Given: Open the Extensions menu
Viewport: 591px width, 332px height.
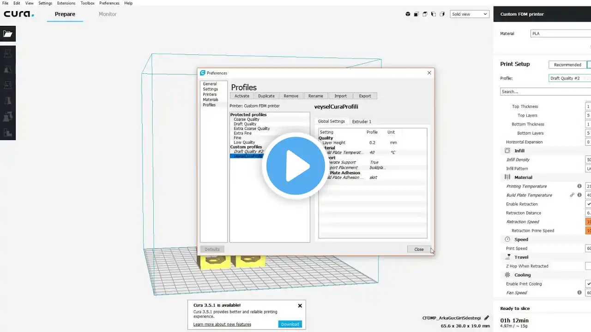Looking at the screenshot, I should pyautogui.click(x=66, y=3).
